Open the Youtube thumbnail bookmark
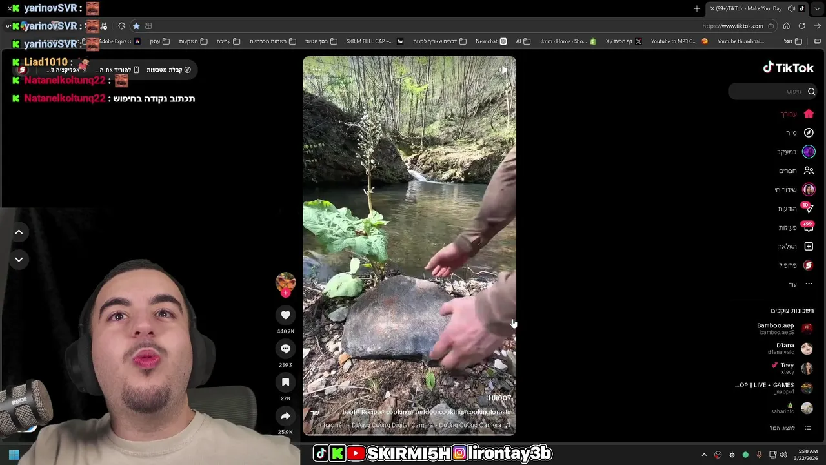The width and height of the screenshot is (826, 465). click(x=741, y=41)
